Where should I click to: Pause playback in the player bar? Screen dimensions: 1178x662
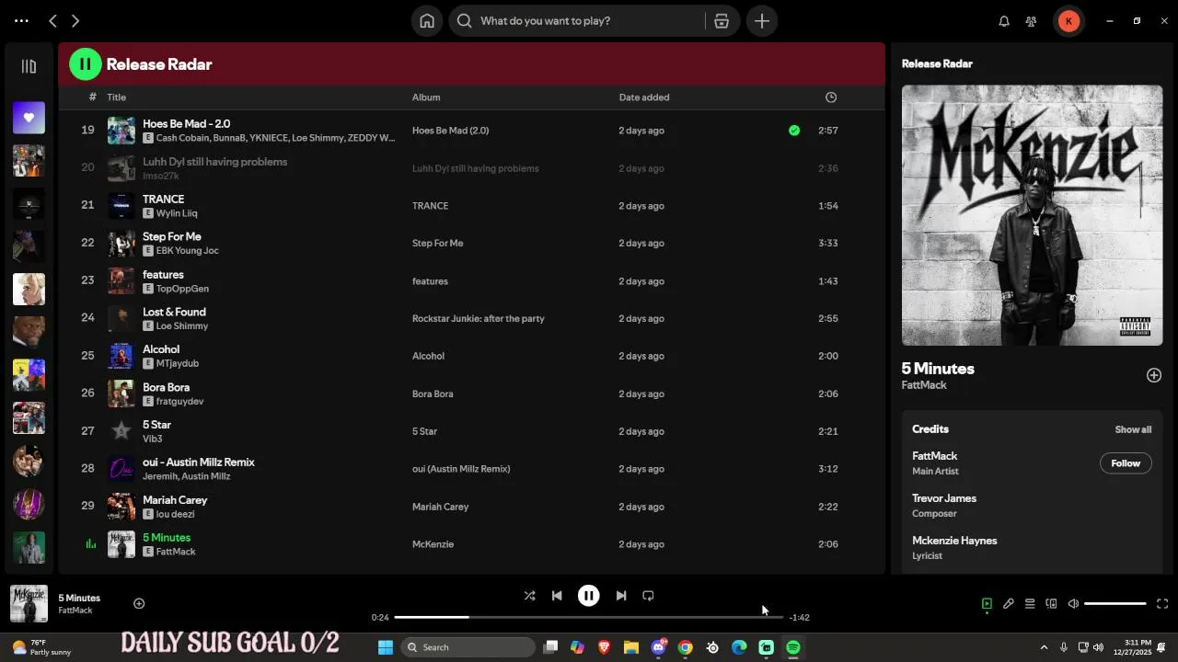point(589,596)
